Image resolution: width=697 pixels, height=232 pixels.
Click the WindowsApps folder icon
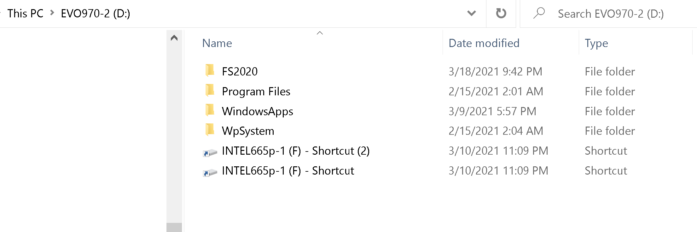click(x=210, y=110)
